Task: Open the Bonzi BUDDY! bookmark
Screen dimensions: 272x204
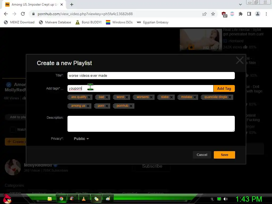Action: [x=88, y=22]
